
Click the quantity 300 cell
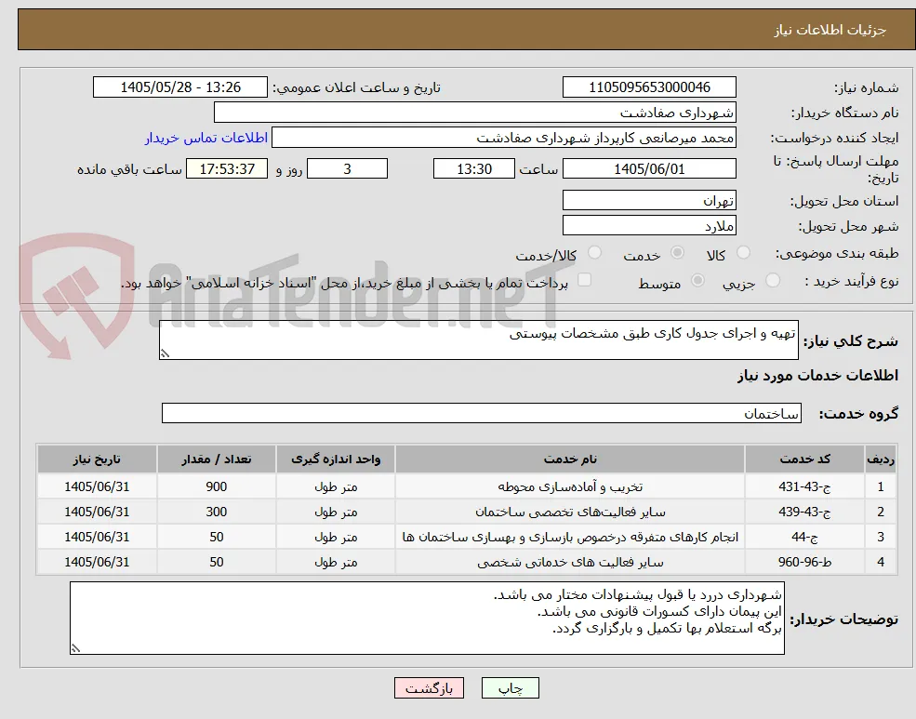pyautogui.click(x=216, y=512)
